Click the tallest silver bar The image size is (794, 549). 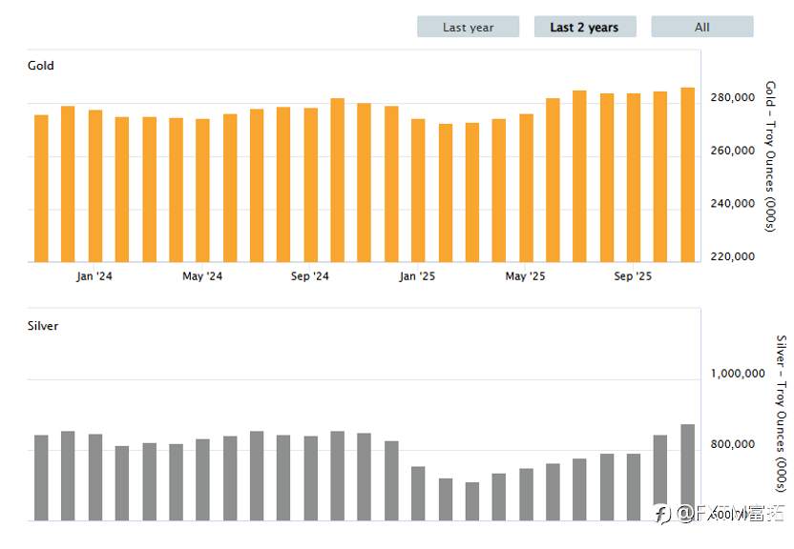tap(688, 472)
